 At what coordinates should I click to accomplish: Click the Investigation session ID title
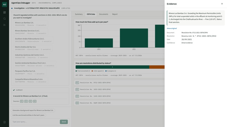(37, 8)
